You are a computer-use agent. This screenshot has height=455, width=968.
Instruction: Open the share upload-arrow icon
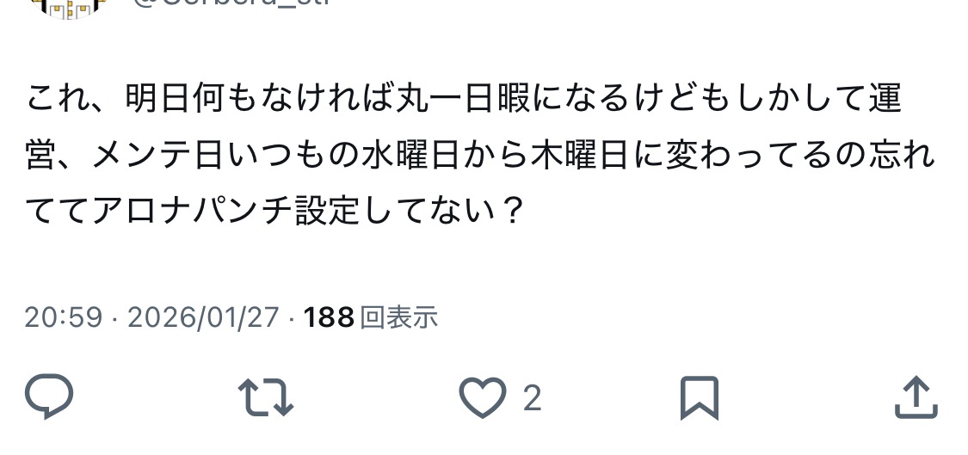point(916,397)
